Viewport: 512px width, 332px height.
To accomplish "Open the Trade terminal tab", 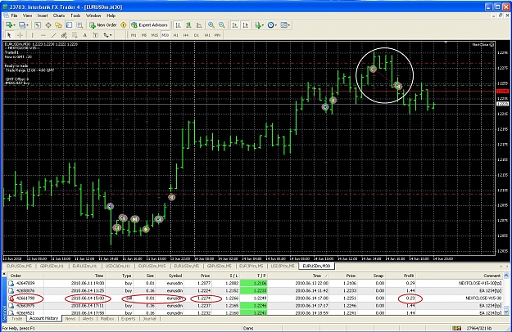I will (16, 319).
